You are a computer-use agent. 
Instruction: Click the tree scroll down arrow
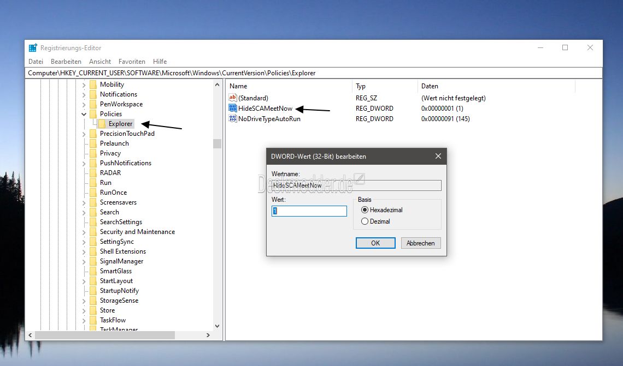point(217,326)
